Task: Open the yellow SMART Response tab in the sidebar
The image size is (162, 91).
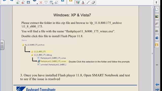Action: pos(157,45)
